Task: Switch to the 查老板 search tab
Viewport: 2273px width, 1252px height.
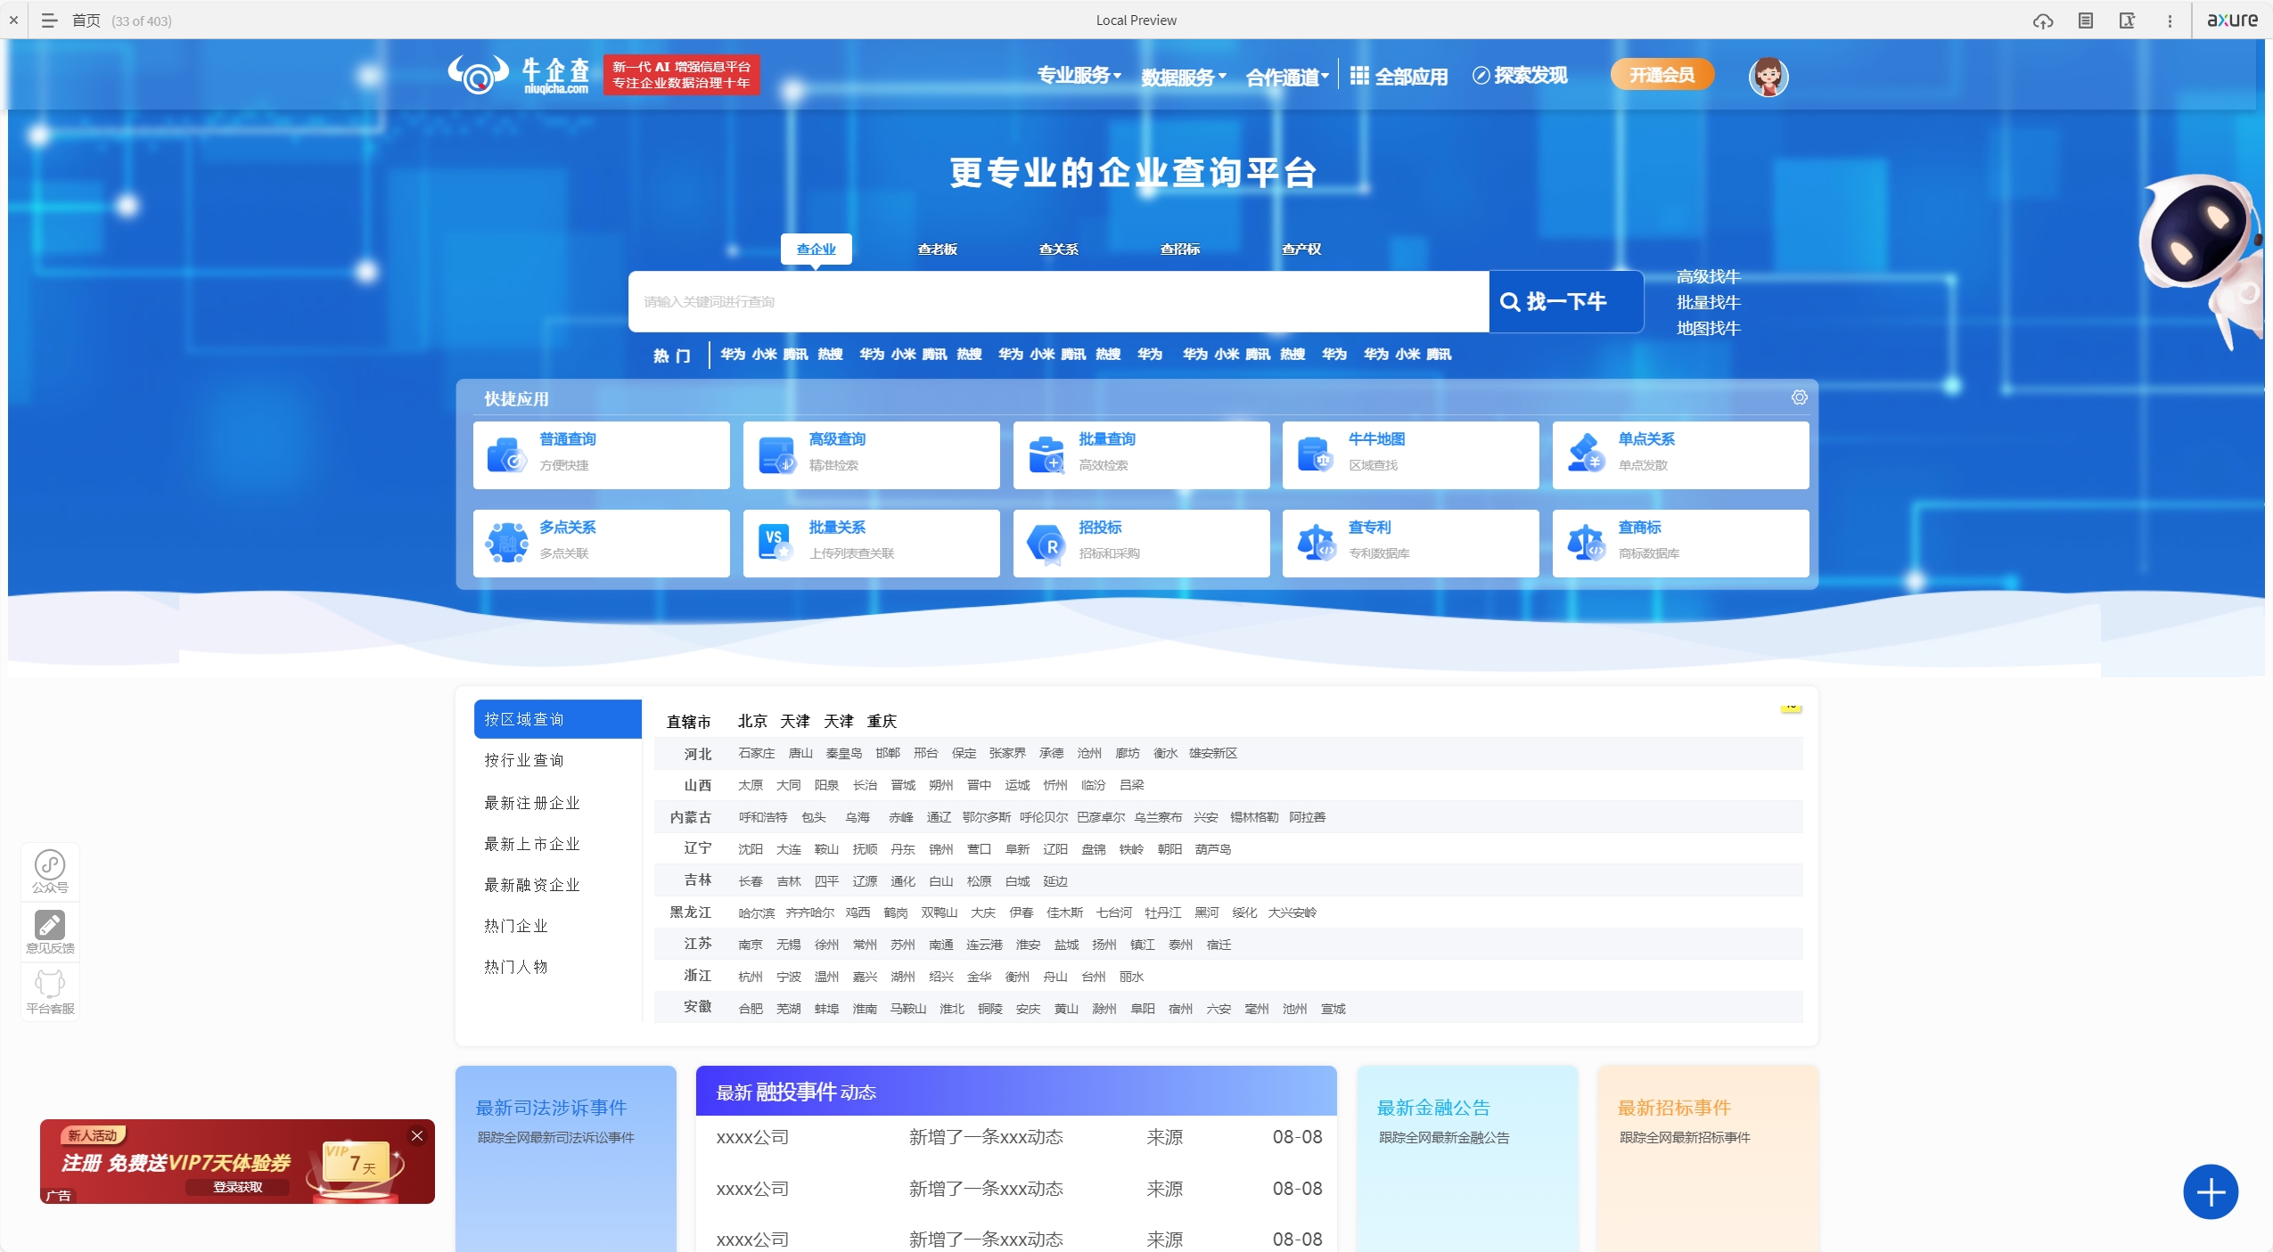Action: [937, 249]
